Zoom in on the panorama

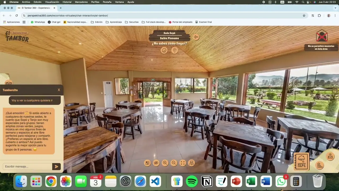coord(165,163)
